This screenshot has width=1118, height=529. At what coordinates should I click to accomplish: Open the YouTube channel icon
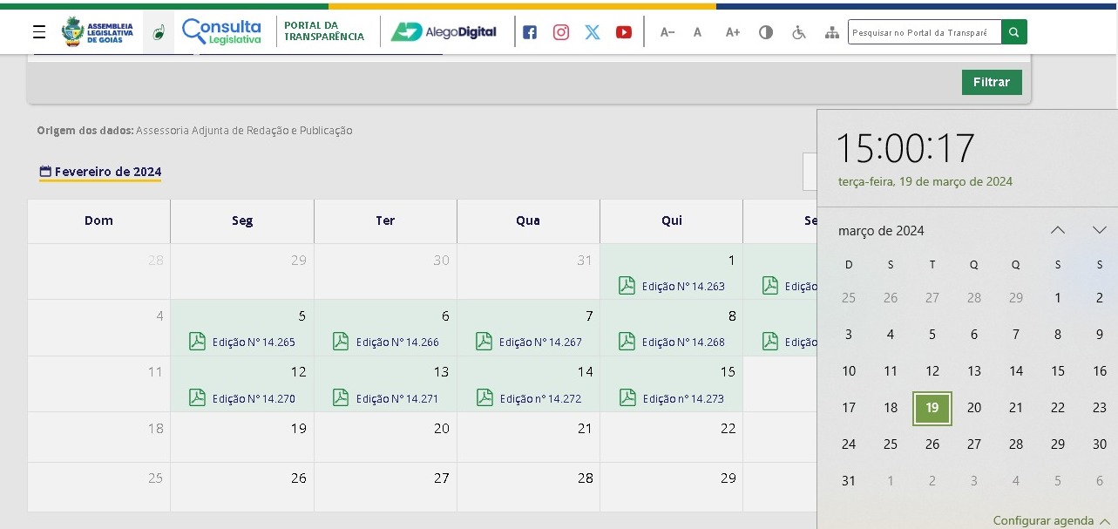[x=624, y=32]
